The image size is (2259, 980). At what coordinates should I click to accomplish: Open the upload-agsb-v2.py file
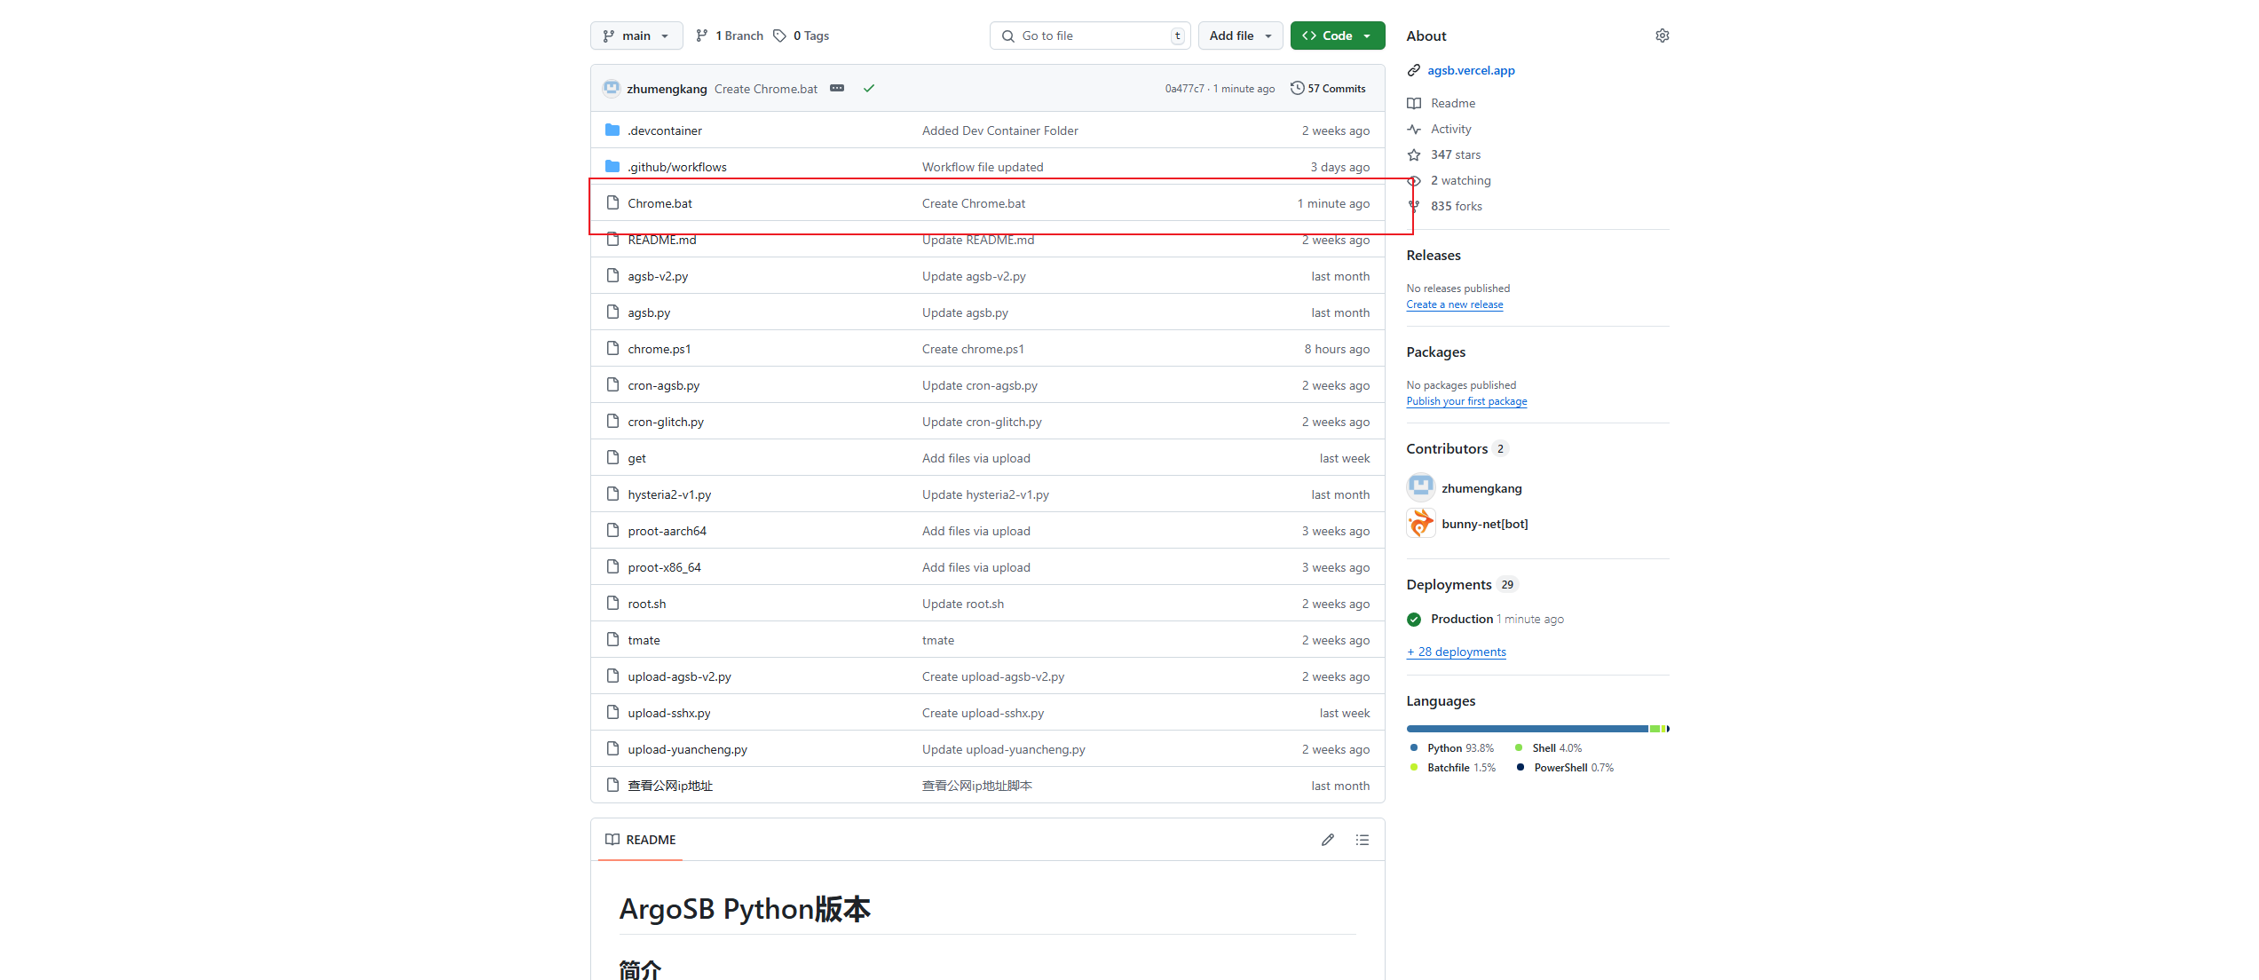(679, 676)
